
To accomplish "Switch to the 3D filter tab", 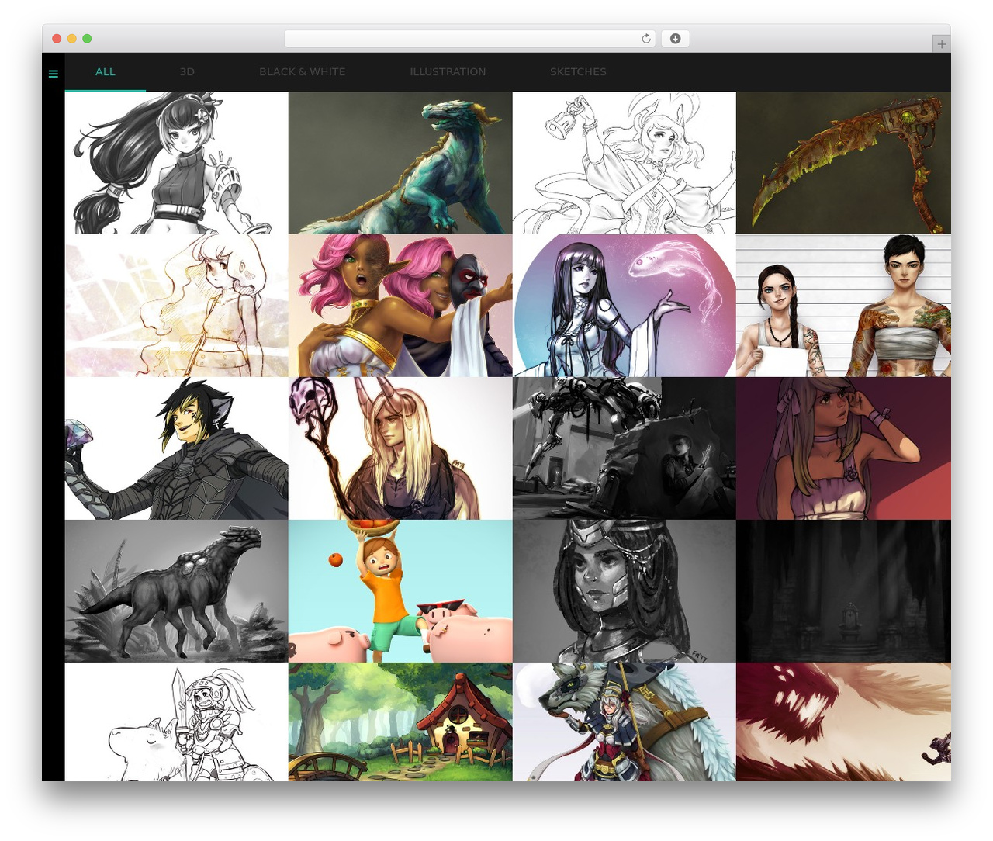I will [x=187, y=72].
